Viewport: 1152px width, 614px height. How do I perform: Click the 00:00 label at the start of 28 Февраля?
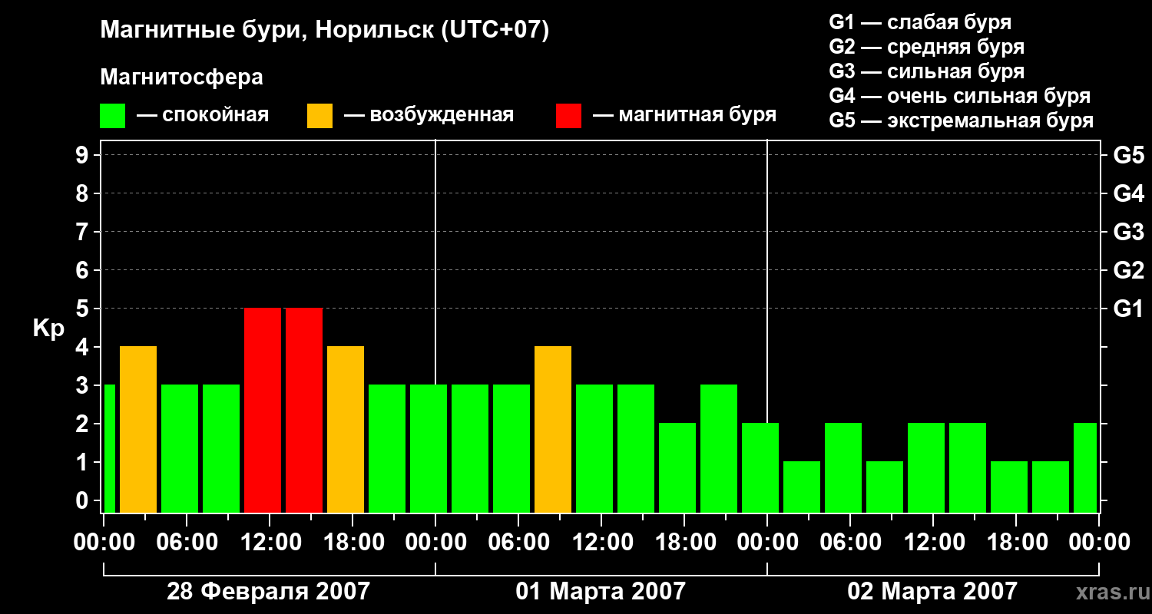(x=104, y=543)
